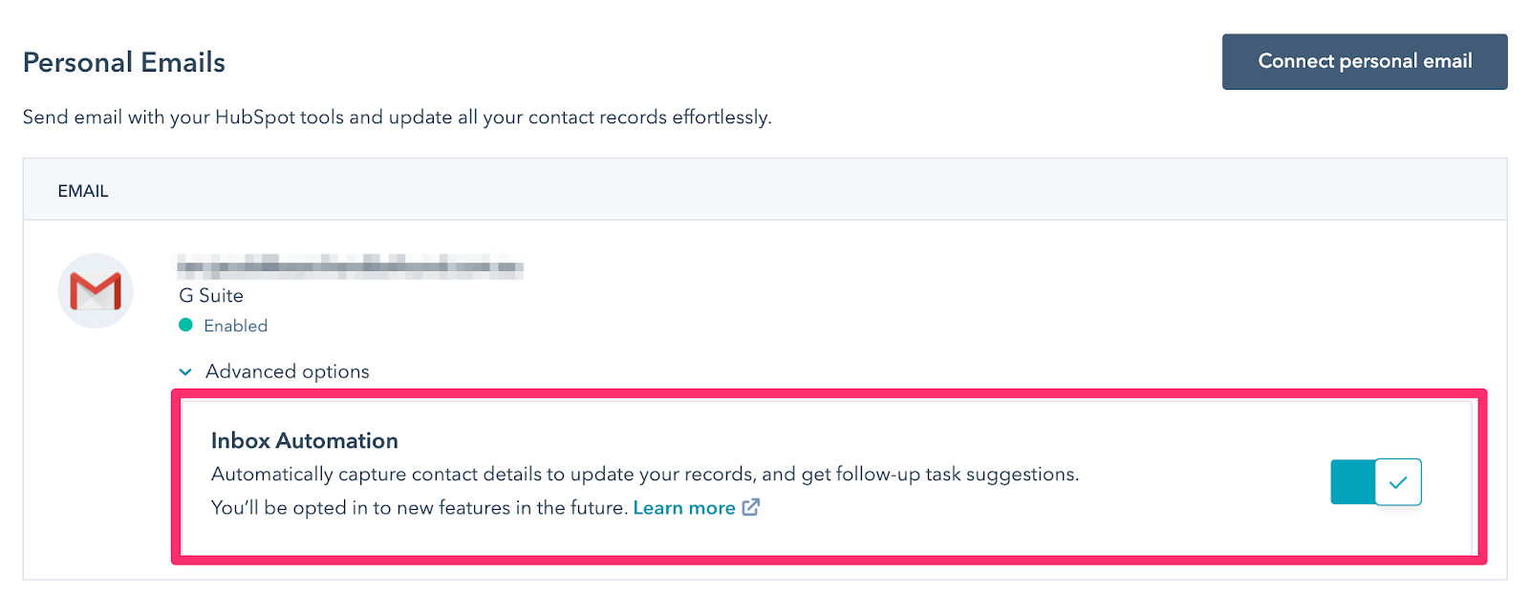Click the Advanced options label

click(x=287, y=371)
